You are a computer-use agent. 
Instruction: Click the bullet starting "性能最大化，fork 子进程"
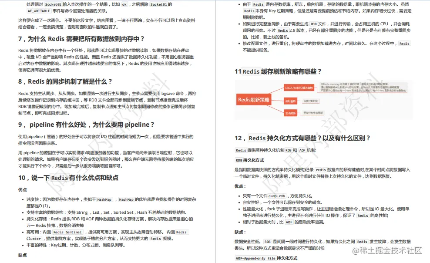point(326,212)
